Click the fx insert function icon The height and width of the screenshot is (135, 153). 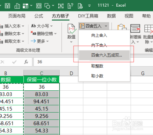click(x=26, y=62)
